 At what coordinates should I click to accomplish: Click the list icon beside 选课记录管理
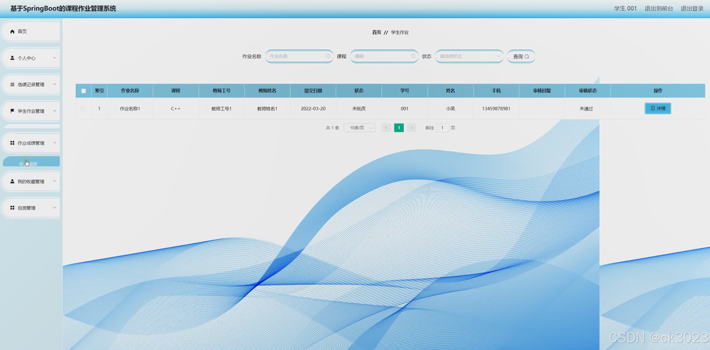(x=12, y=84)
